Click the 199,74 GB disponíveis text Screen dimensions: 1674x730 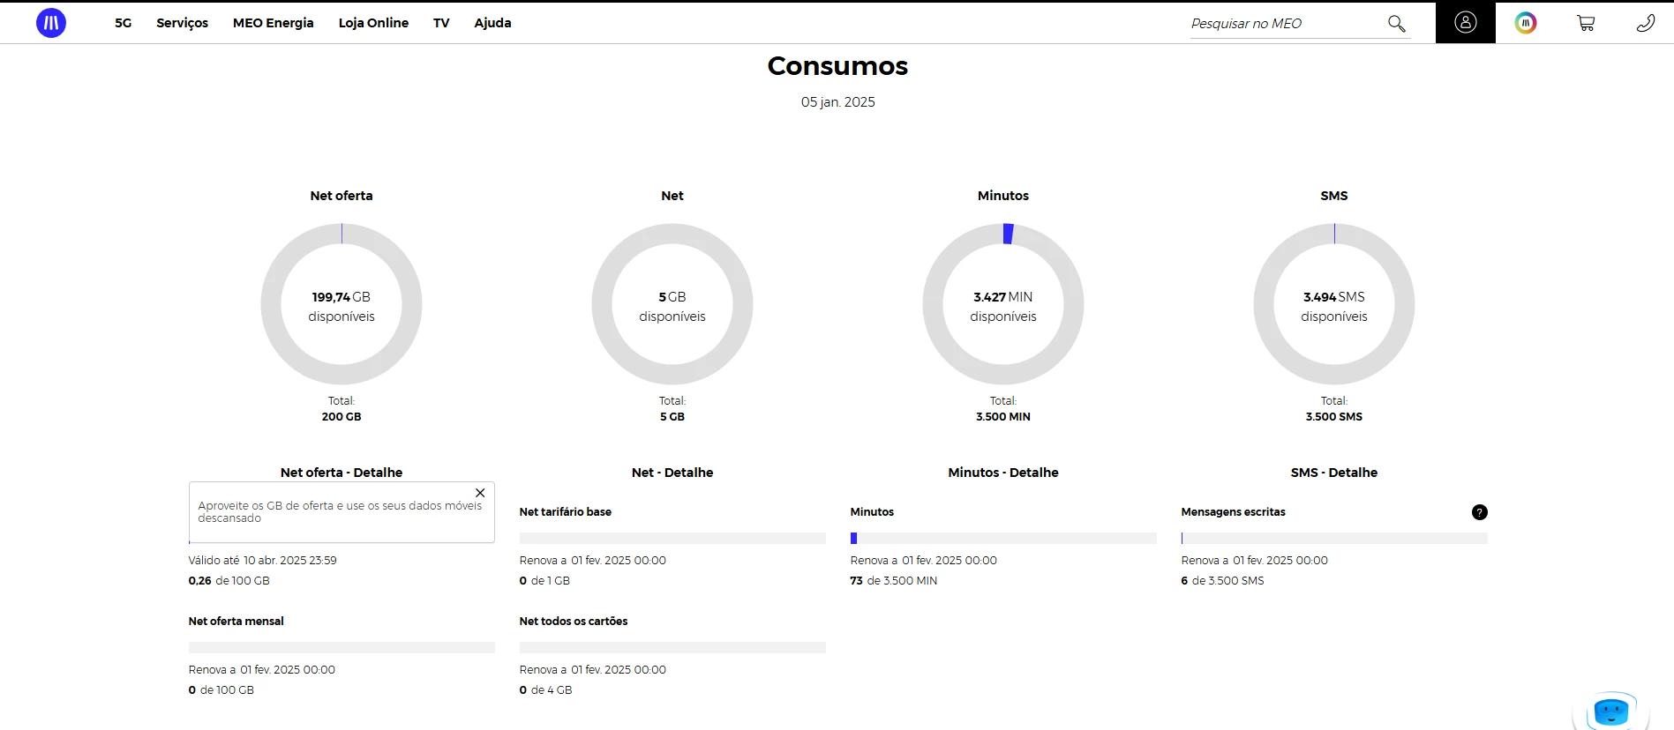[342, 307]
